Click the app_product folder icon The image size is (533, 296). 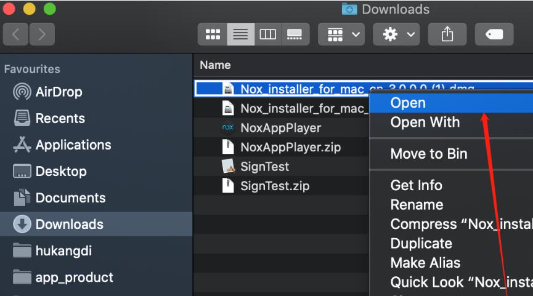(22, 277)
